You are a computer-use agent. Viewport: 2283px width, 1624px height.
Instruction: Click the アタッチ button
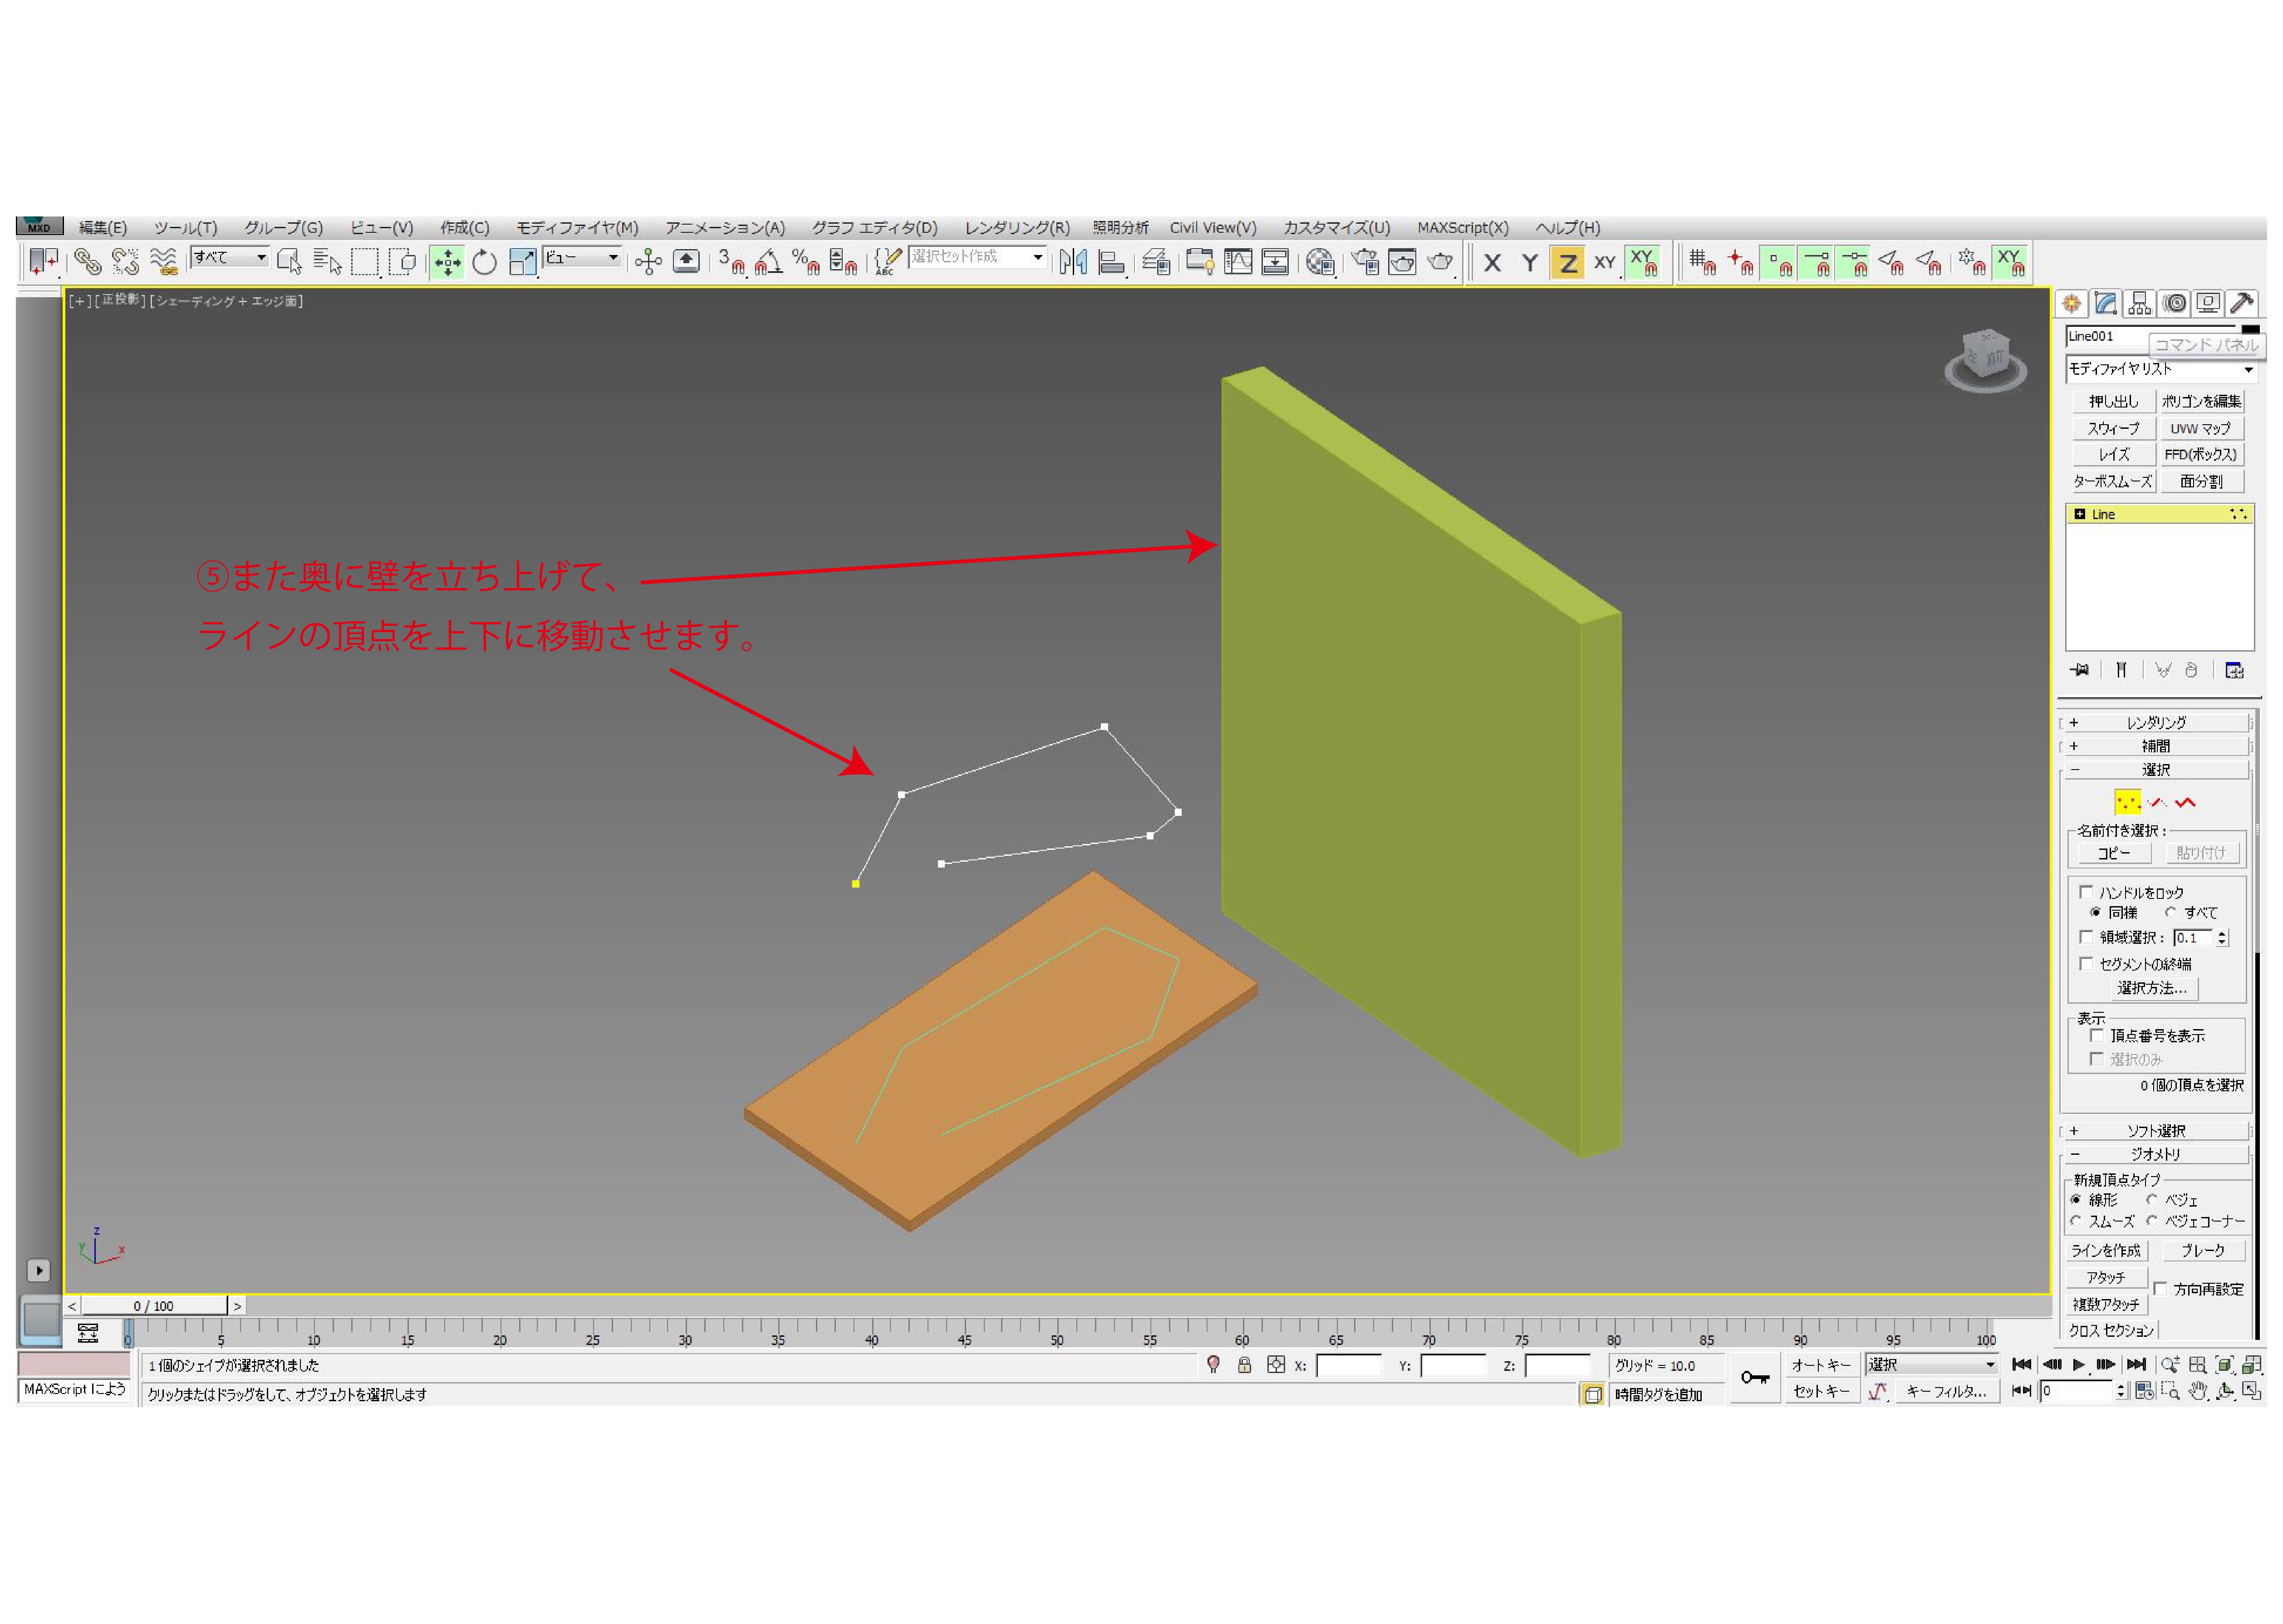[2106, 1277]
